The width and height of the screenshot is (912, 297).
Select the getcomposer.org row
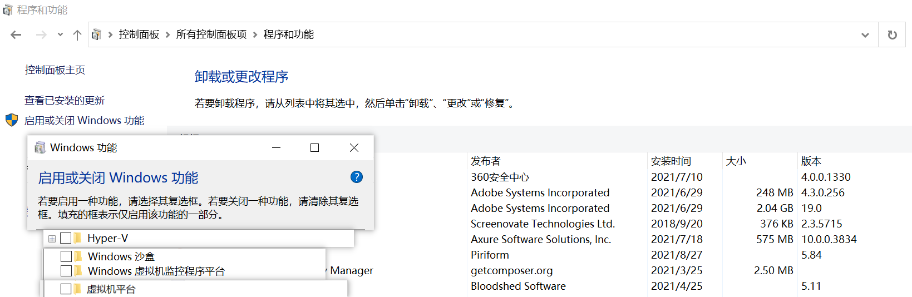point(511,271)
